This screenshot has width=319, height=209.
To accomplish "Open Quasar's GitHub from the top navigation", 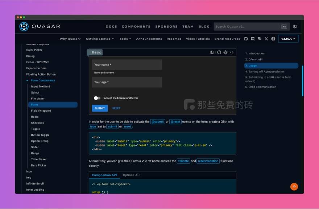I will 246,39.
